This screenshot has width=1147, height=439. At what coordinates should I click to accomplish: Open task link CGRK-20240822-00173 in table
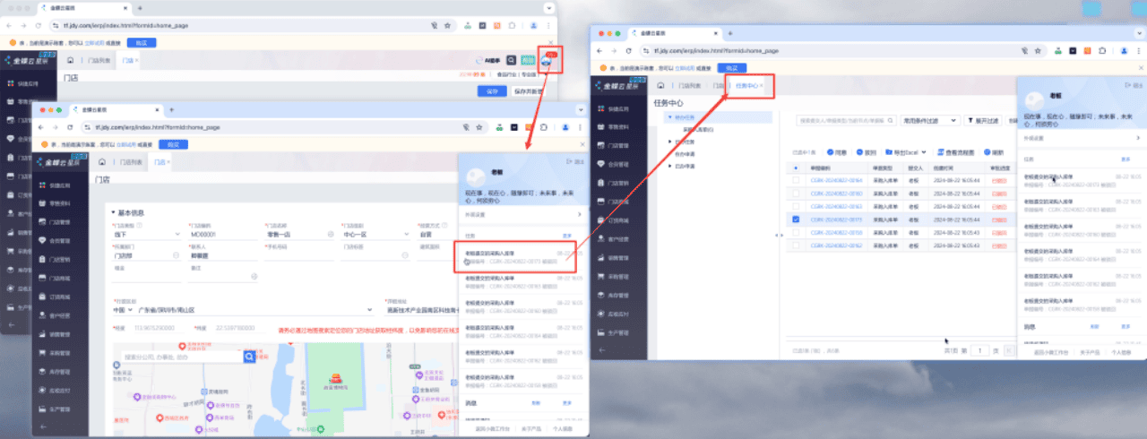tap(836, 219)
